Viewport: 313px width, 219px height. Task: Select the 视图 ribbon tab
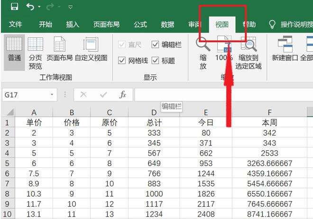[x=222, y=24]
